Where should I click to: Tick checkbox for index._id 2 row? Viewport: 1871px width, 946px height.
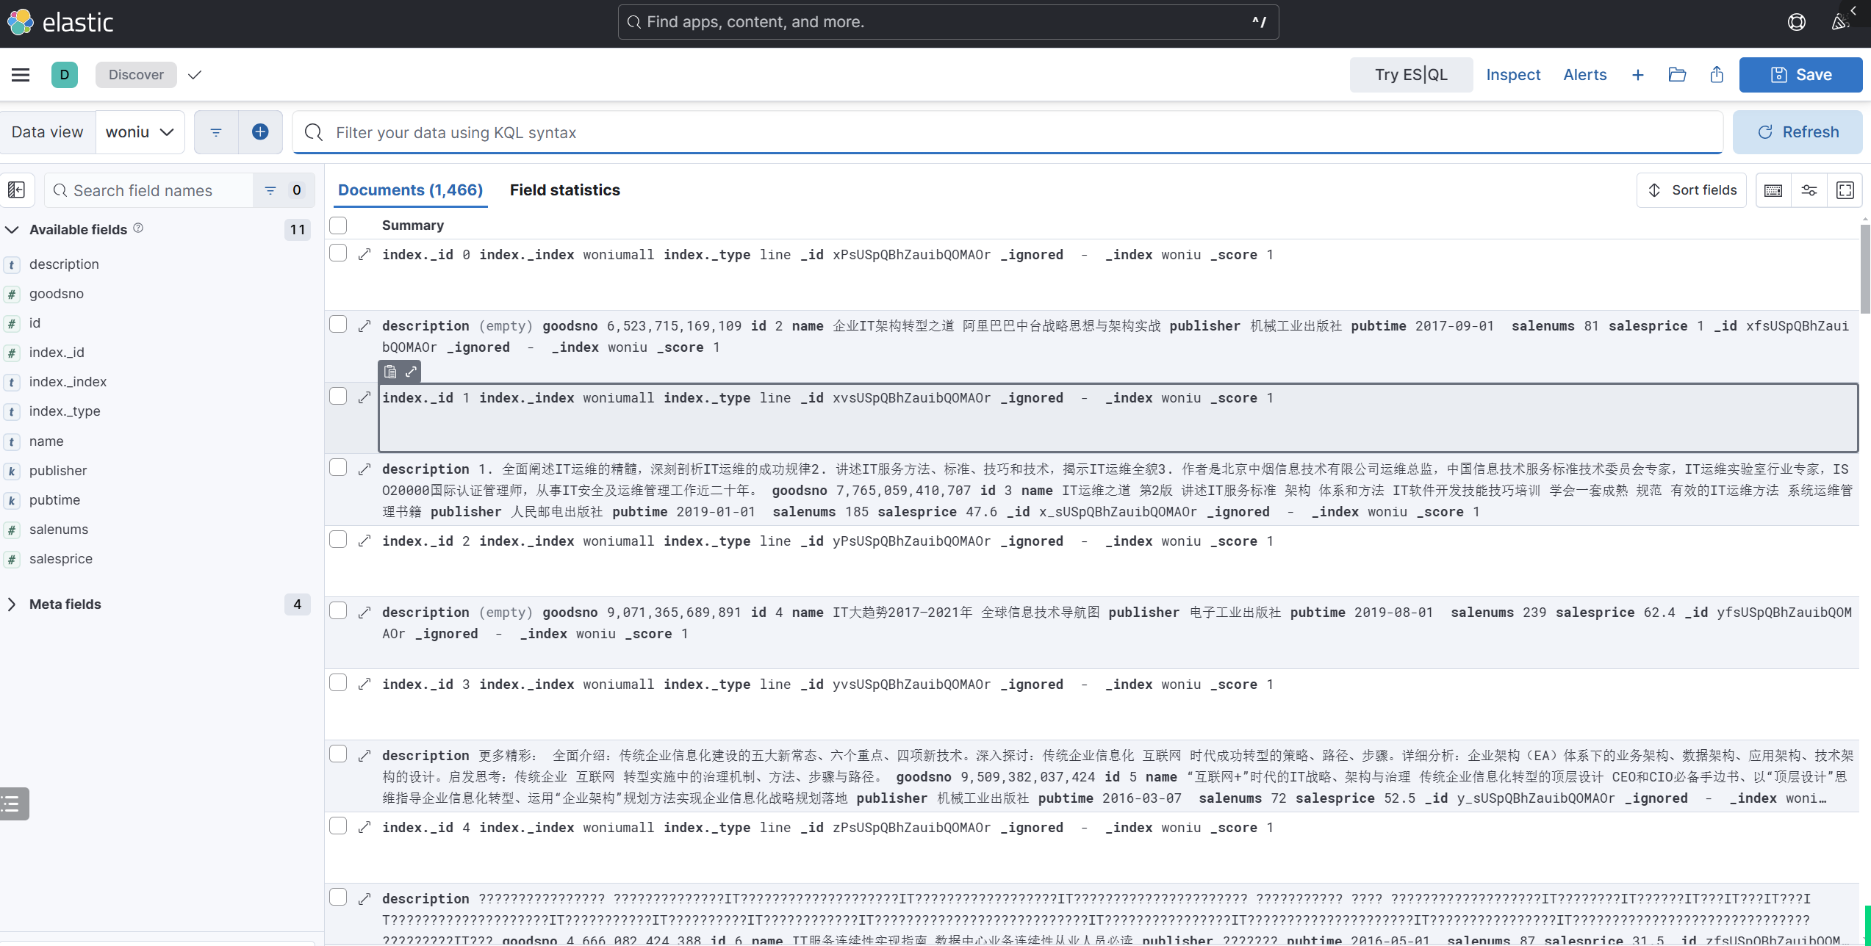(338, 540)
